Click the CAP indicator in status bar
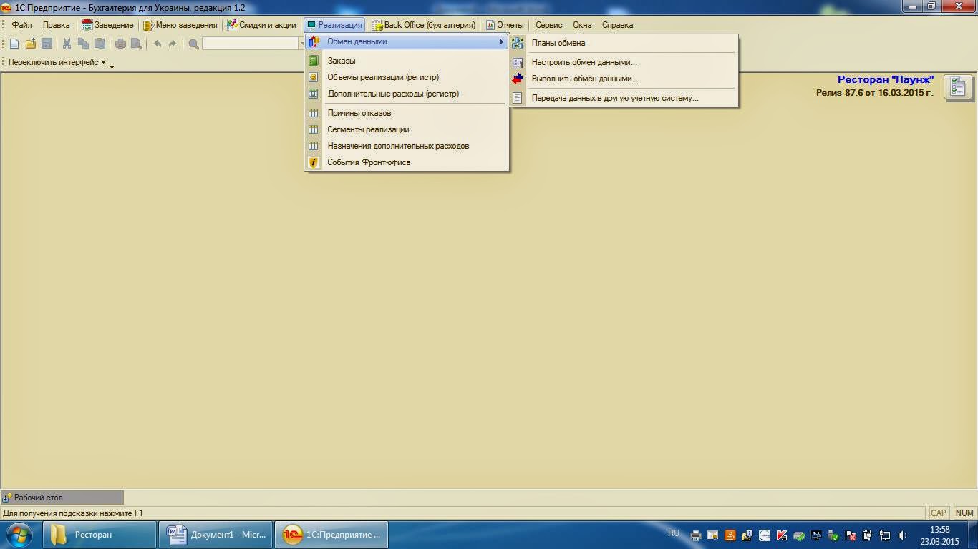Viewport: 978px width, 549px height. 939,513
